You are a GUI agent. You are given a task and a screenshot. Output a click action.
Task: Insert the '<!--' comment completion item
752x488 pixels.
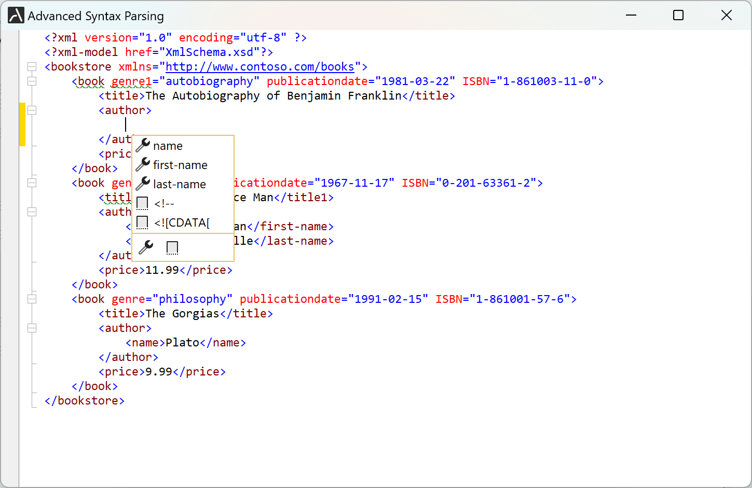[183, 203]
